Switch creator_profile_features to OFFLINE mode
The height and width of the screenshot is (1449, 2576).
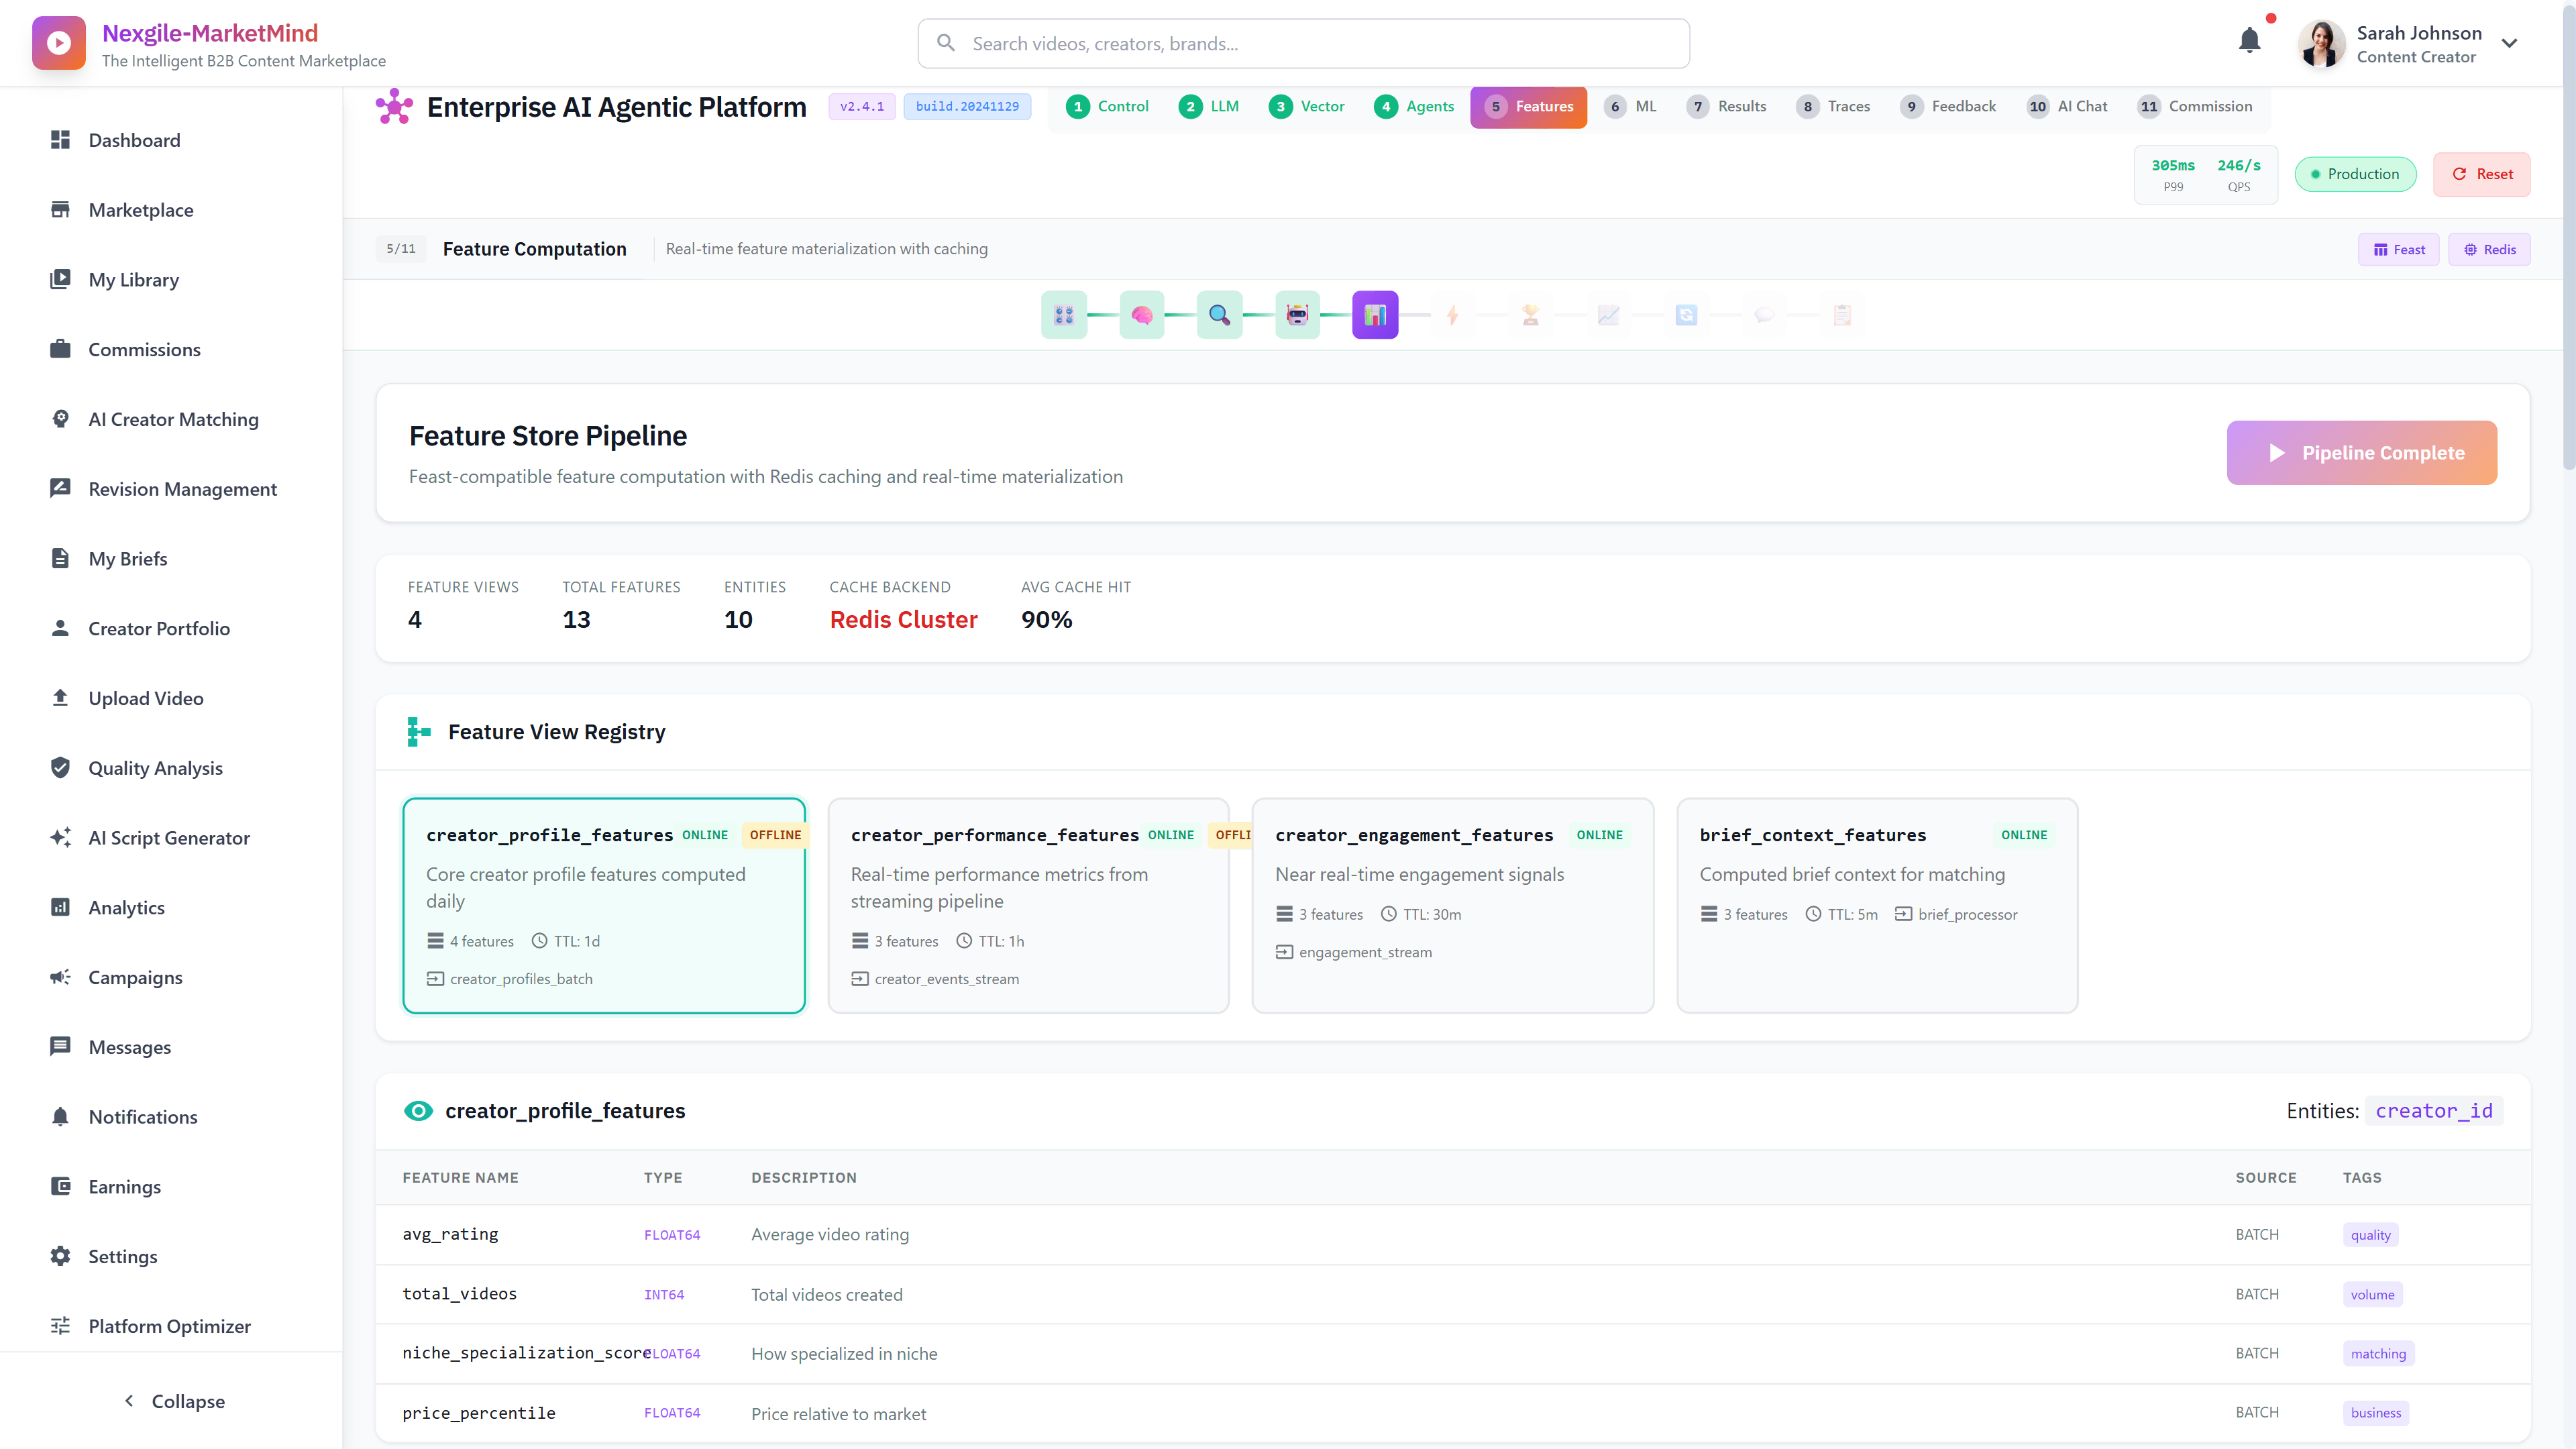click(775, 835)
